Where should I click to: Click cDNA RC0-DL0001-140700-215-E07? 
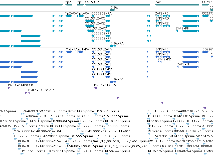tap(42, 141)
